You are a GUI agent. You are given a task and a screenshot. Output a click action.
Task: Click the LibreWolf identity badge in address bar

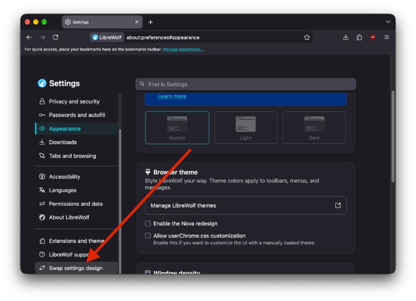coord(107,37)
